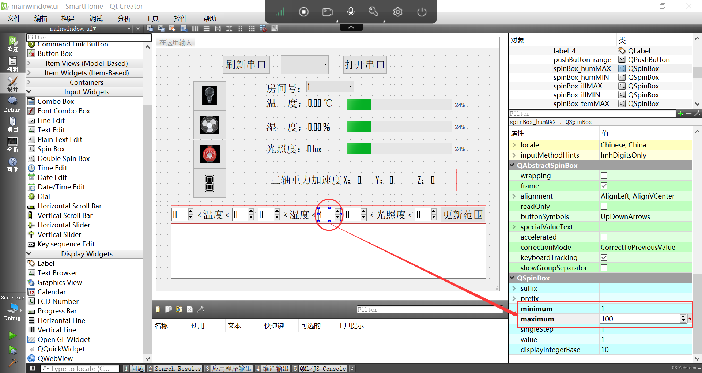Click the recording toolbar stop/record icon
Screen dimensions: 702x373
303,12
